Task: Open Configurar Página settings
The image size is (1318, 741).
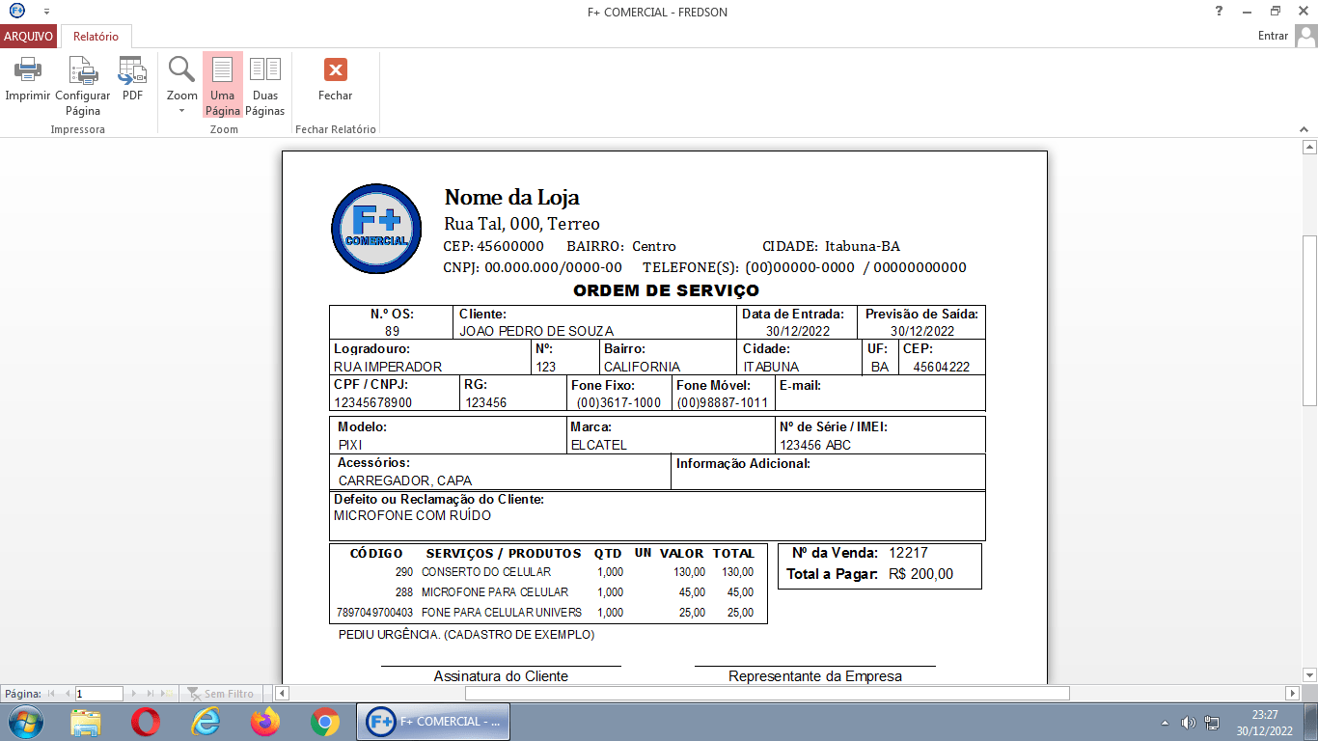Action: 83,69
